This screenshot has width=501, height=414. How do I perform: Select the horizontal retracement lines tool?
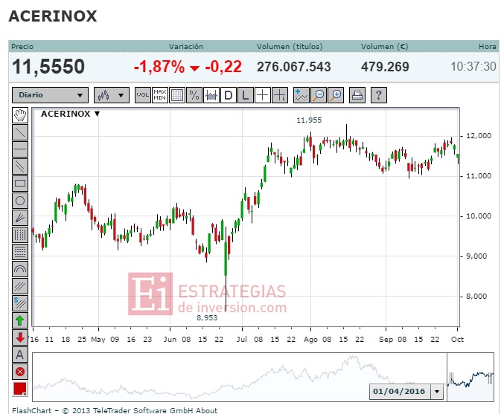click(x=20, y=252)
